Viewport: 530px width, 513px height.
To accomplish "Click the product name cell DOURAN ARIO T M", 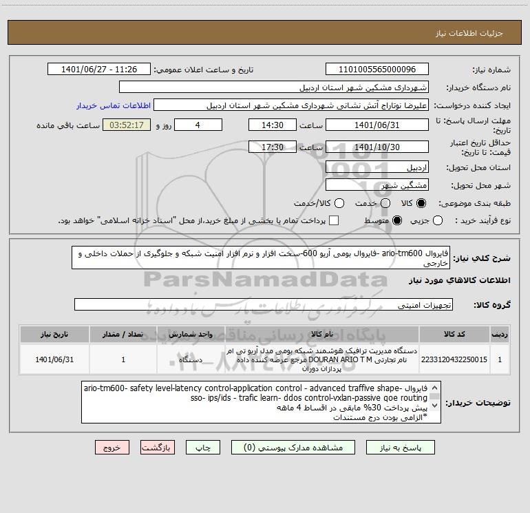I will [322, 359].
